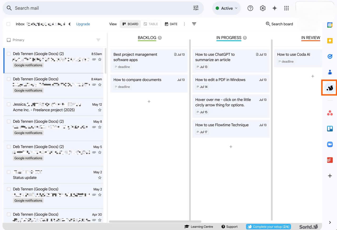The height and width of the screenshot is (230, 337).
Task: Click Complete your setup button
Action: pyautogui.click(x=268, y=227)
